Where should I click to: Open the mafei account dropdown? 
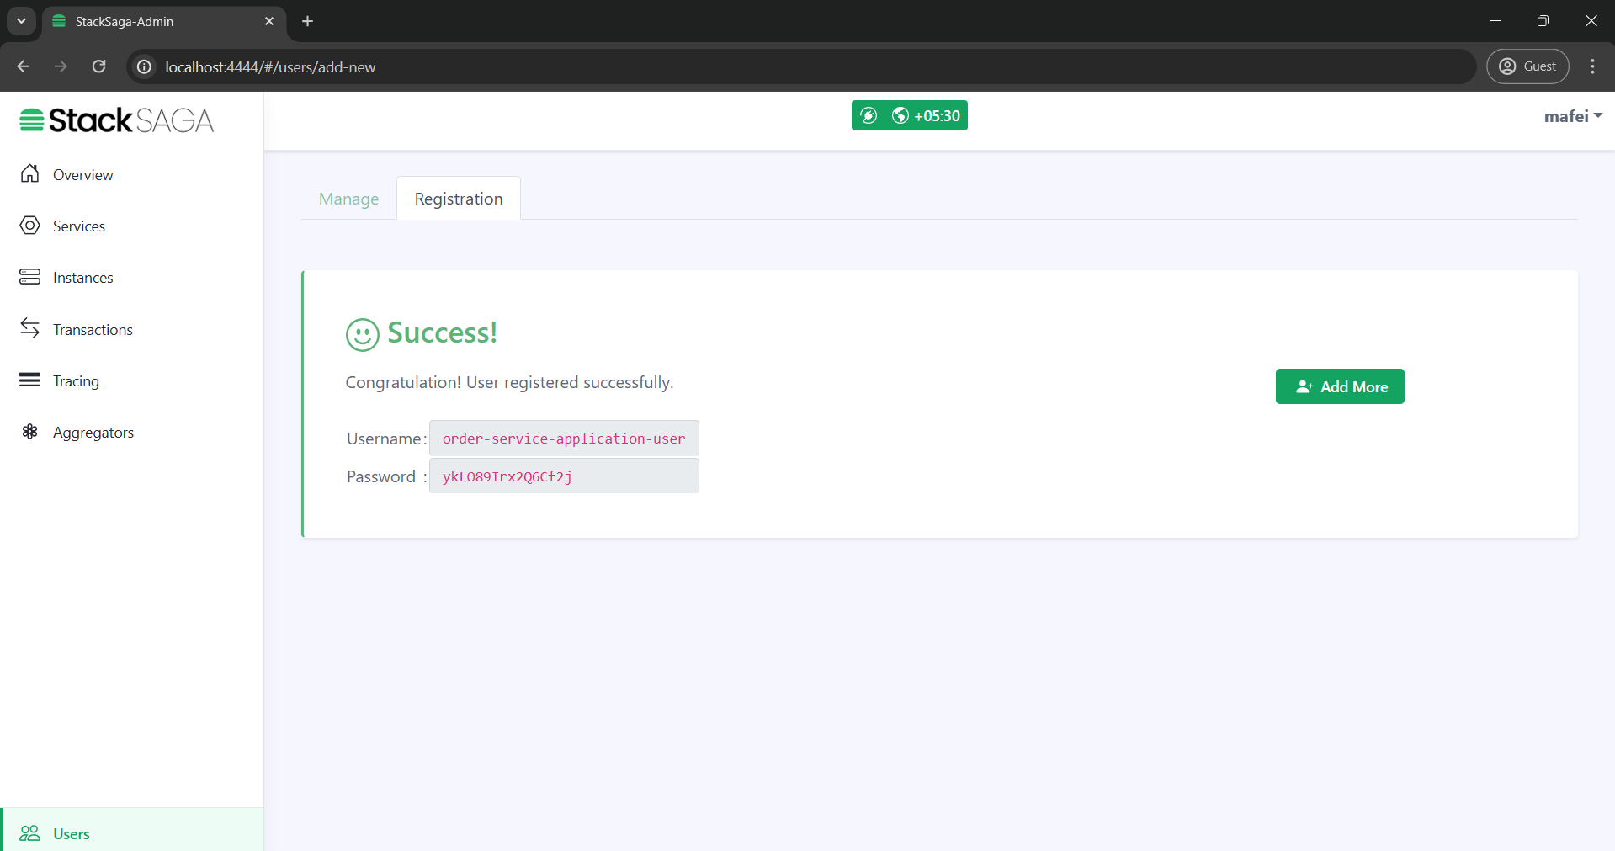(1571, 115)
